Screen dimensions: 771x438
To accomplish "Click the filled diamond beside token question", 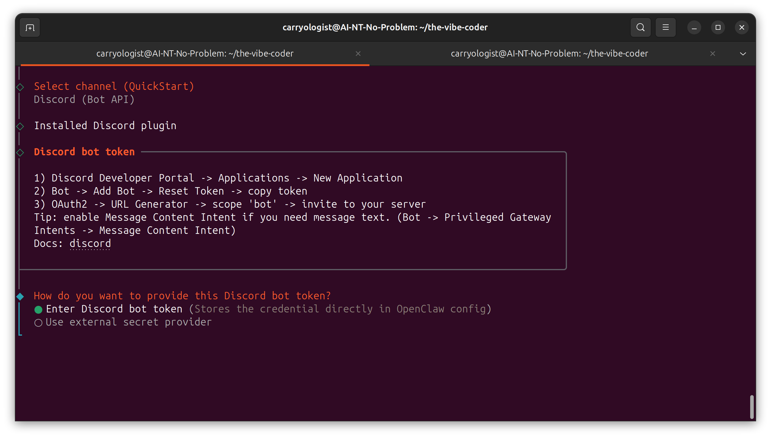I will point(20,297).
